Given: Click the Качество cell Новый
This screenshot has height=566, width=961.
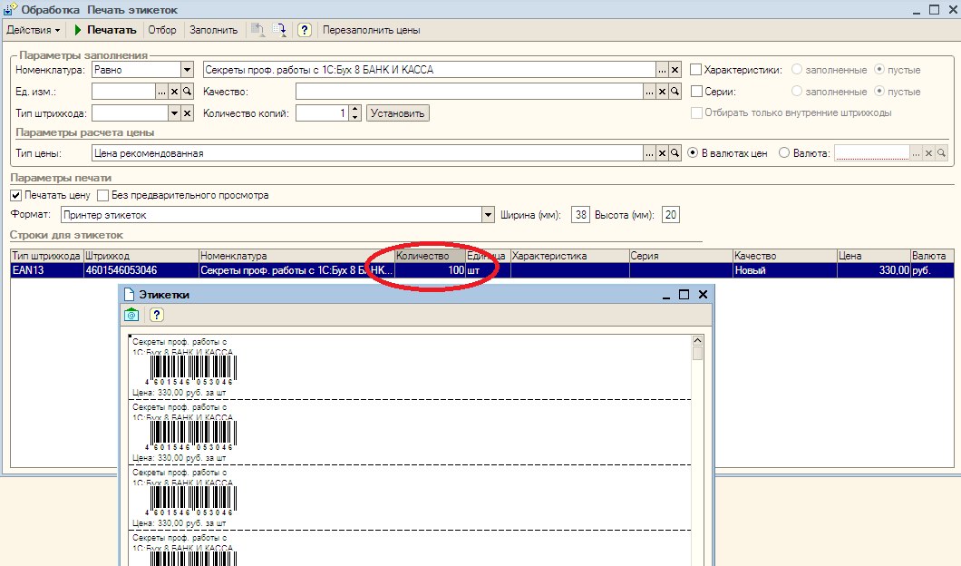Looking at the screenshot, I should coord(785,270).
